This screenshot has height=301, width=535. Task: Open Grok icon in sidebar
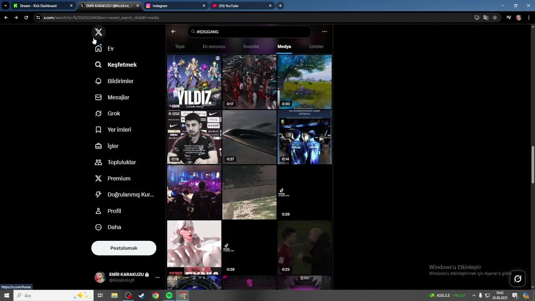click(98, 113)
